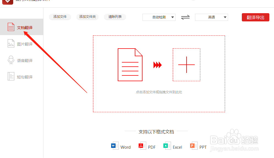Expand the source language selection arrow
The height and width of the screenshot is (158, 274).
click(172, 17)
